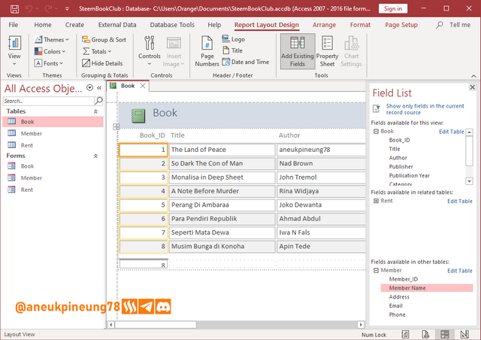Select the Member table
This screenshot has width=481, height=340.
[53, 133]
